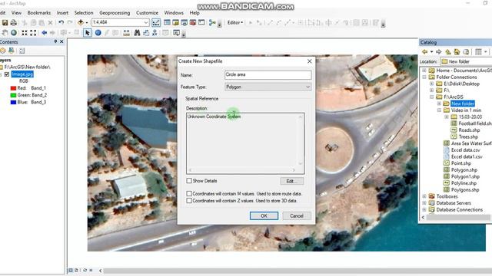Collapse the Folder Connections node
This screenshot has width=492, height=276.
pos(424,77)
